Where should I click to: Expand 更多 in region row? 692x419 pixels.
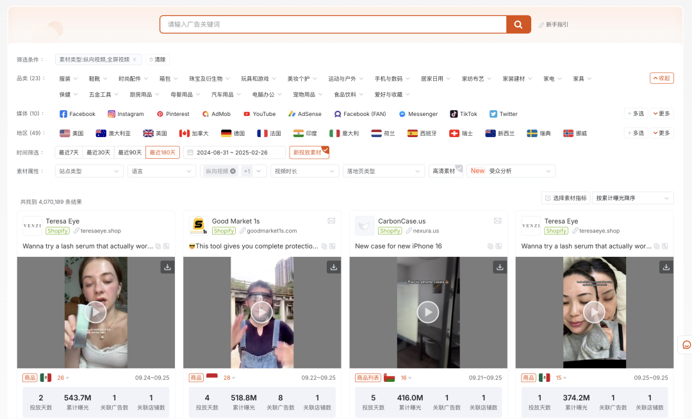661,133
